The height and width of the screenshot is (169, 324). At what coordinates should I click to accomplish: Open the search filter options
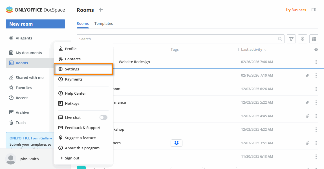[291, 39]
